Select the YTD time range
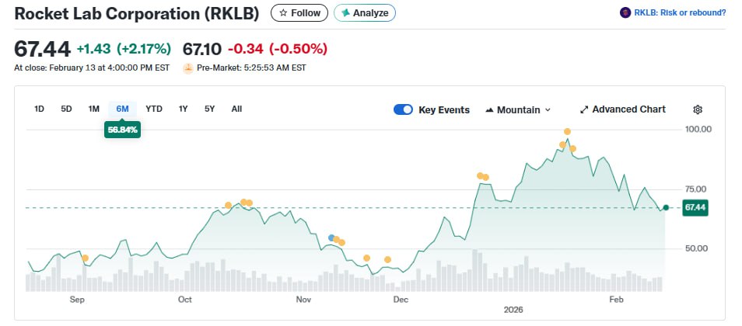Image resolution: width=742 pixels, height=326 pixels. [154, 109]
